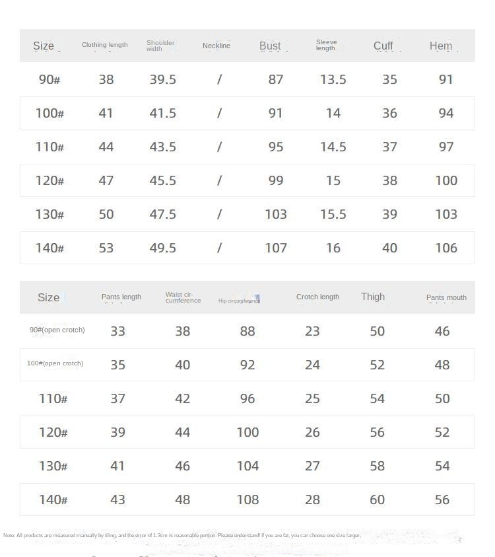Select the 90#(open crotch) row label
495x557 pixels.
pyautogui.click(x=57, y=330)
